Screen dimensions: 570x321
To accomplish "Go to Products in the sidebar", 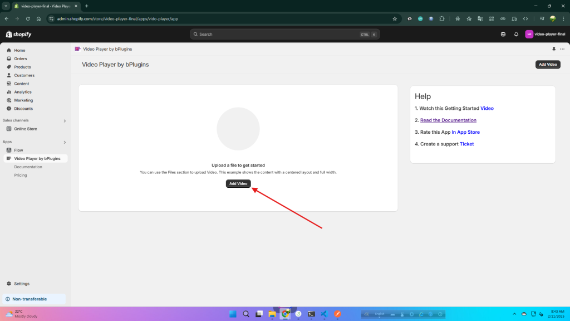I will pos(22,67).
